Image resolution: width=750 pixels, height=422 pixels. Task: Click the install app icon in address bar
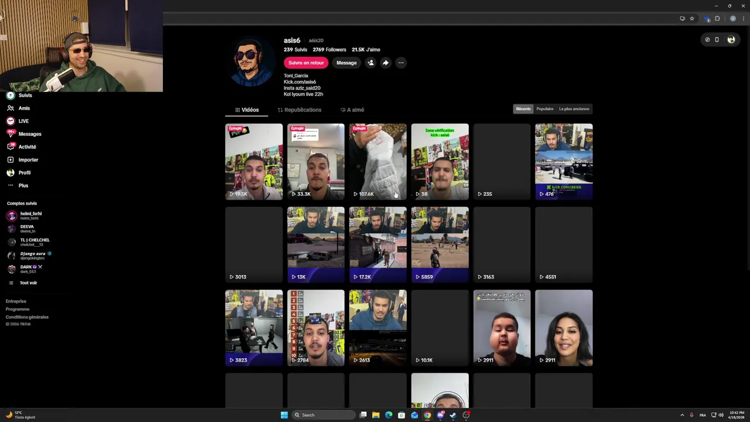coord(682,19)
